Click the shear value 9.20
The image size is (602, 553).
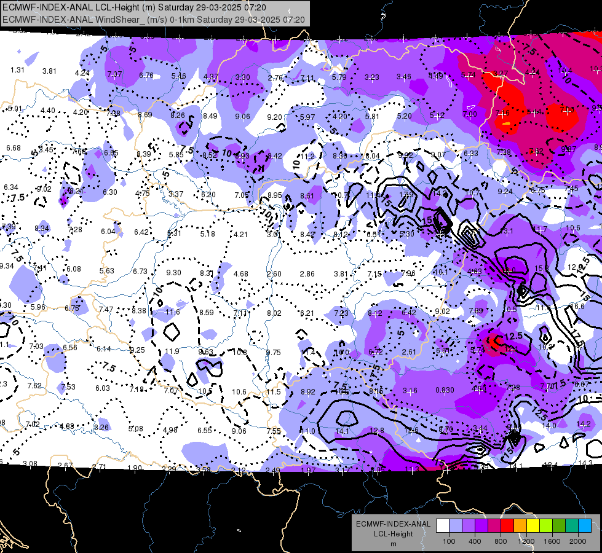[x=274, y=117]
